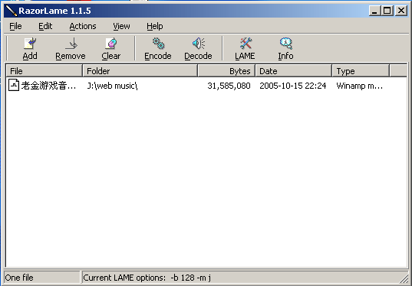Open the Help menu

[155, 26]
